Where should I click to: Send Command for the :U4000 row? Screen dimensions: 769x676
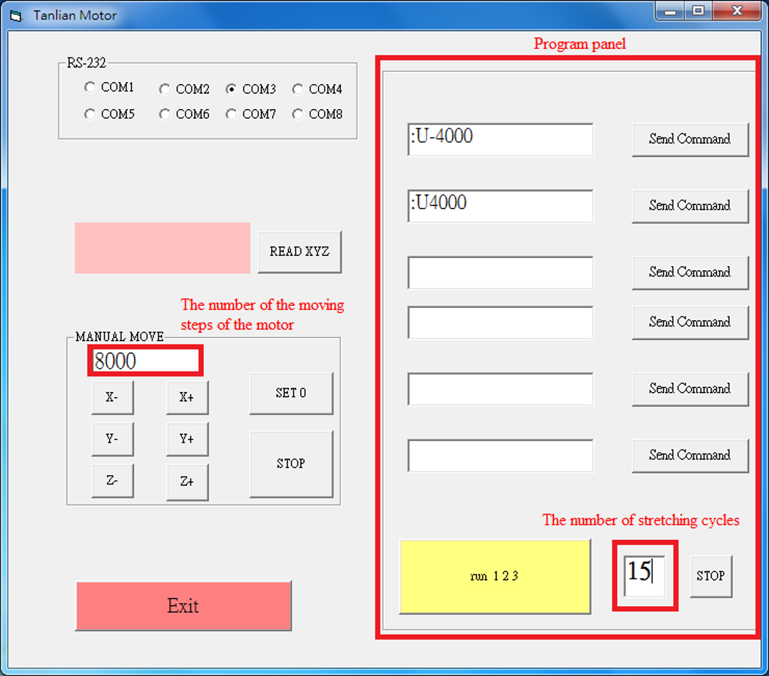tap(690, 206)
